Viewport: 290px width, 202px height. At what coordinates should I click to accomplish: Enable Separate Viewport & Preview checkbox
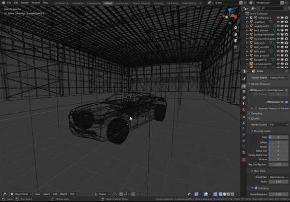[256, 108]
